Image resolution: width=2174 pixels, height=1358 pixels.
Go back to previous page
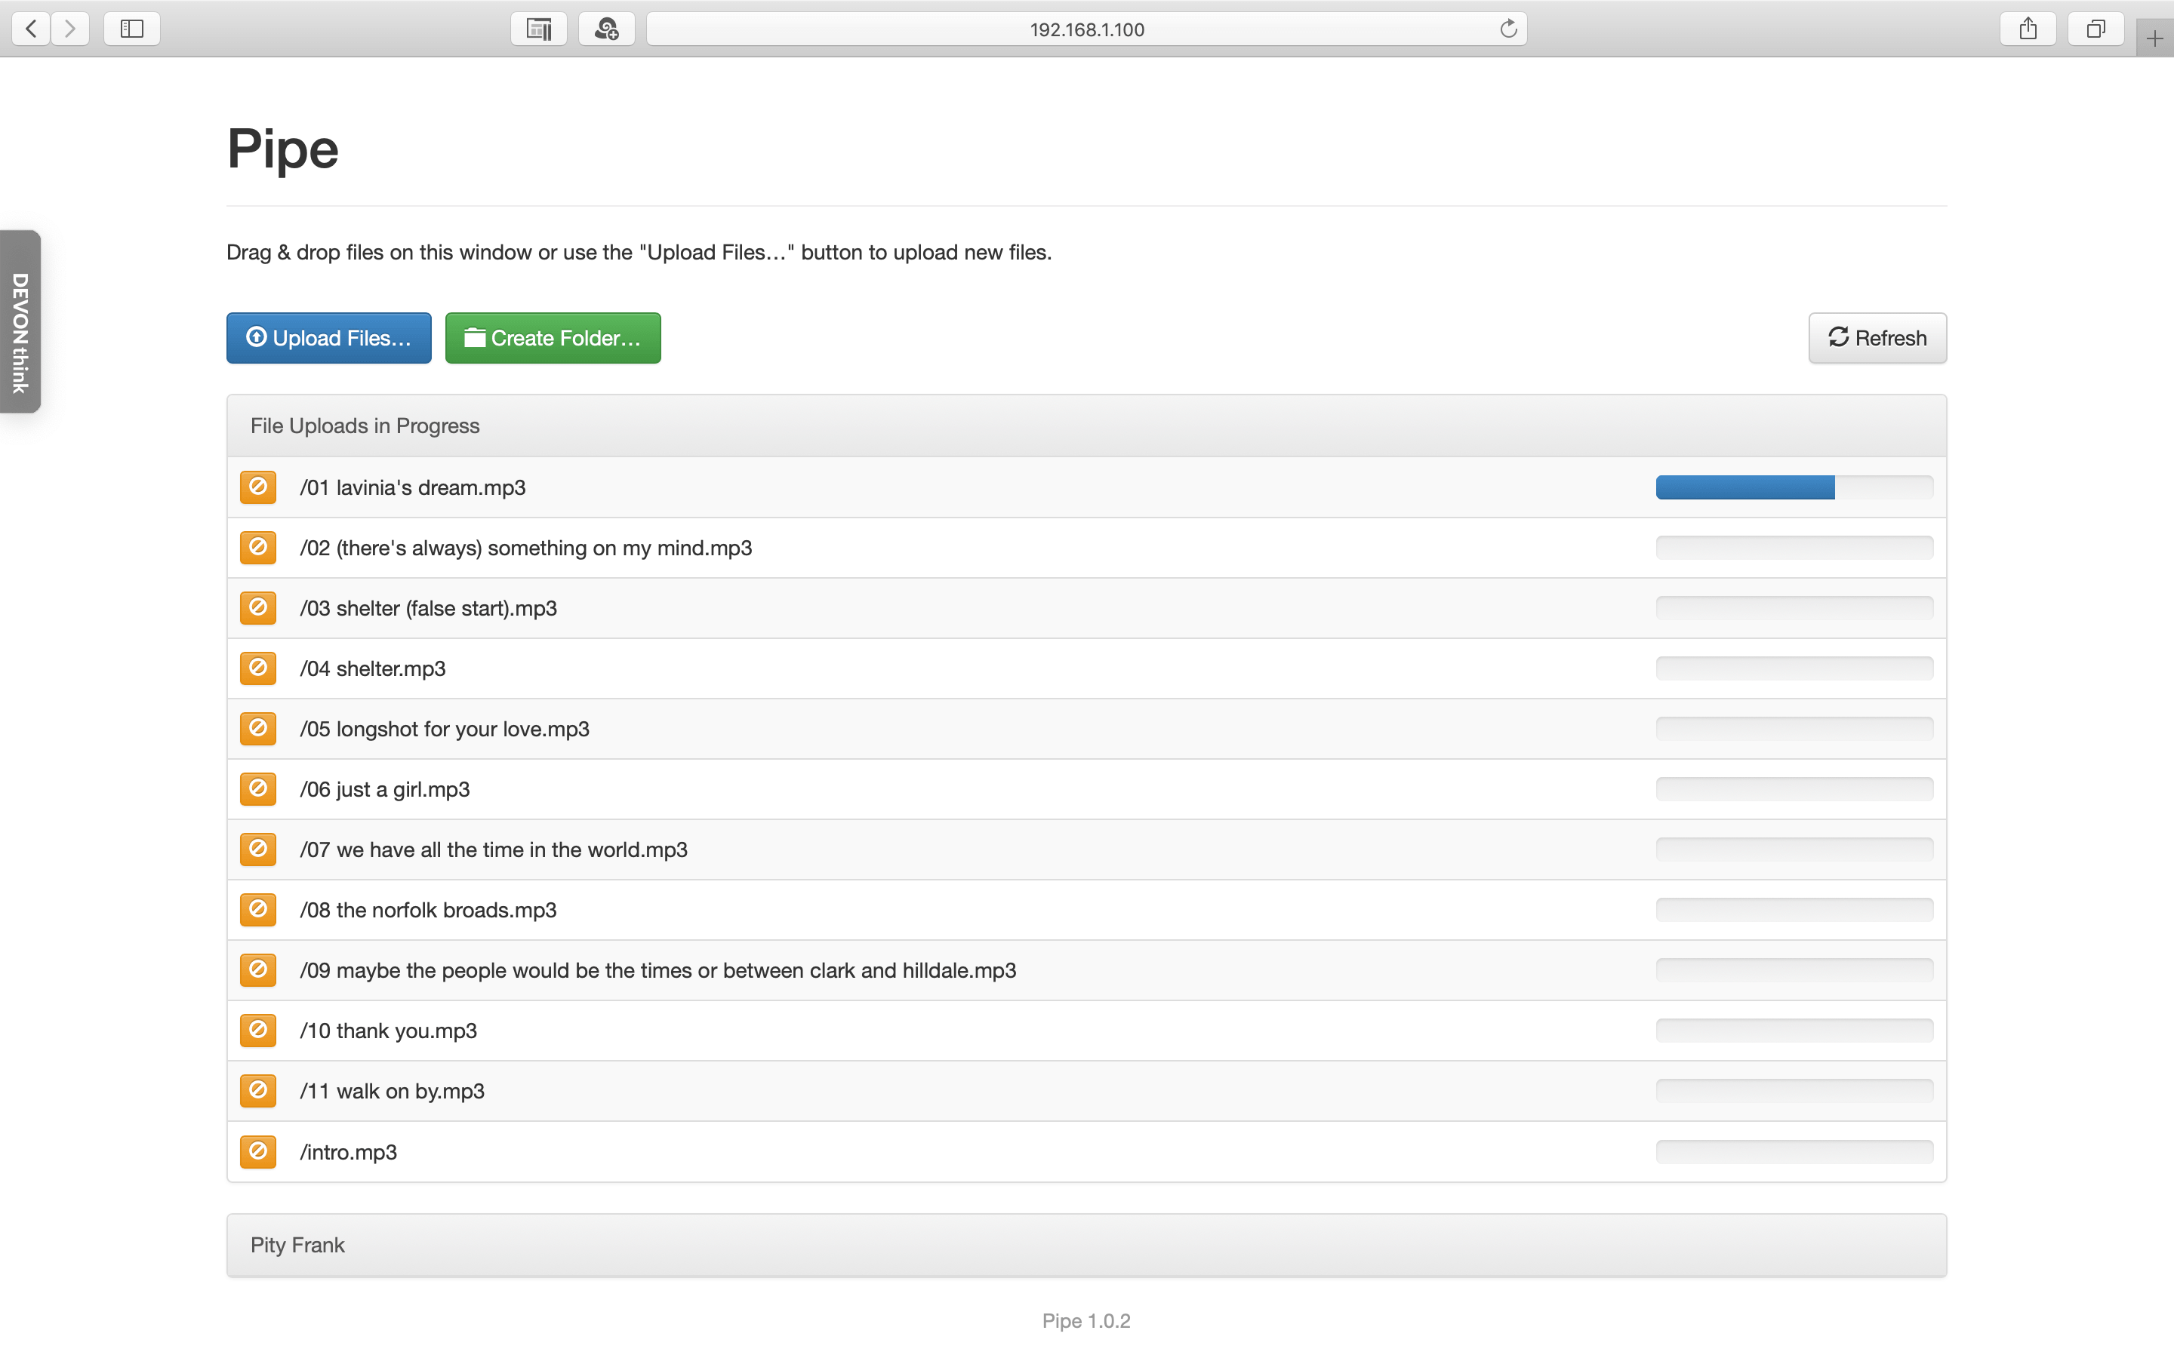click(32, 29)
